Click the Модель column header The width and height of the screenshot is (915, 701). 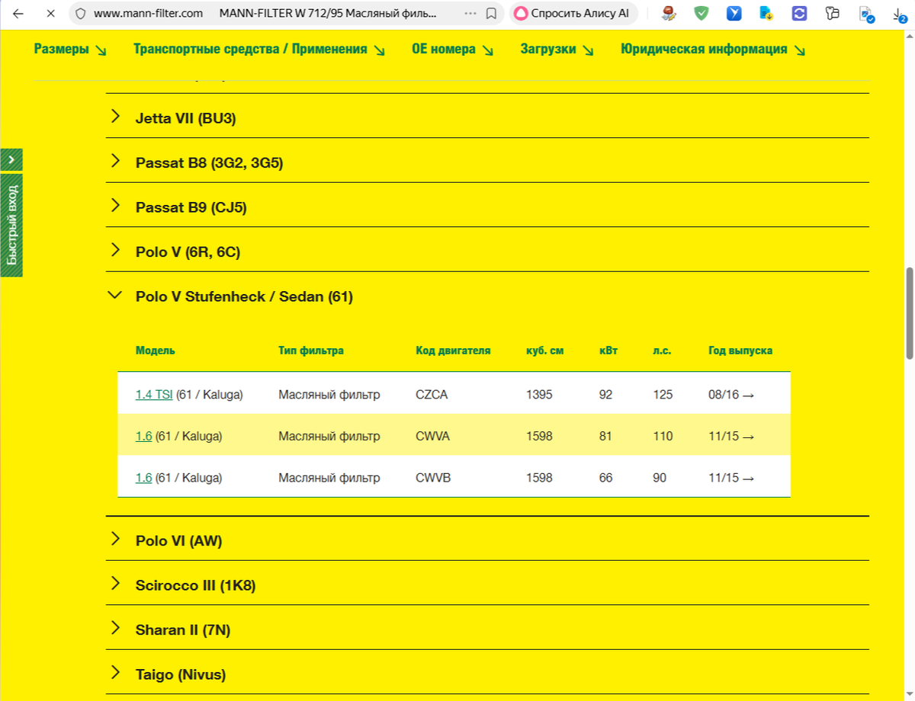156,350
